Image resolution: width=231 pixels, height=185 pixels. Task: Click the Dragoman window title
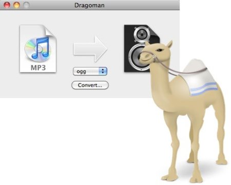tap(89, 5)
